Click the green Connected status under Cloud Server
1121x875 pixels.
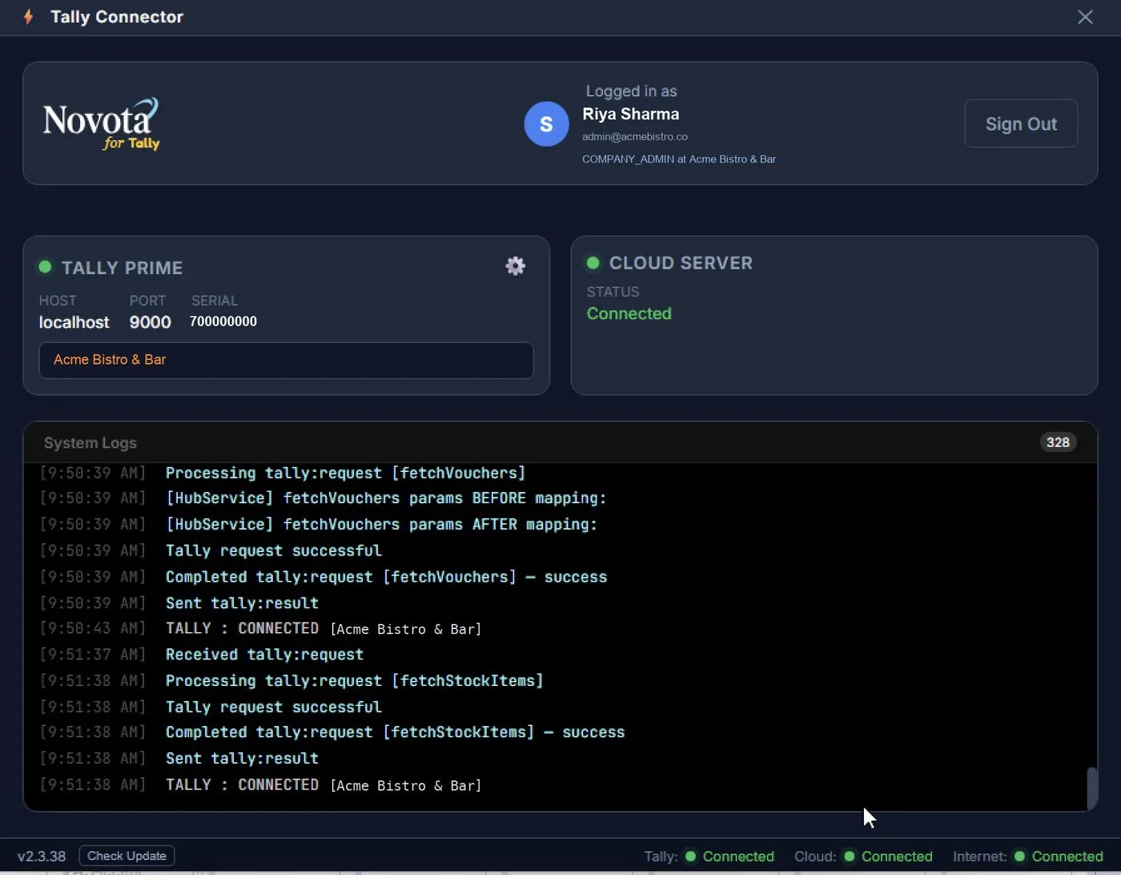[x=629, y=313]
